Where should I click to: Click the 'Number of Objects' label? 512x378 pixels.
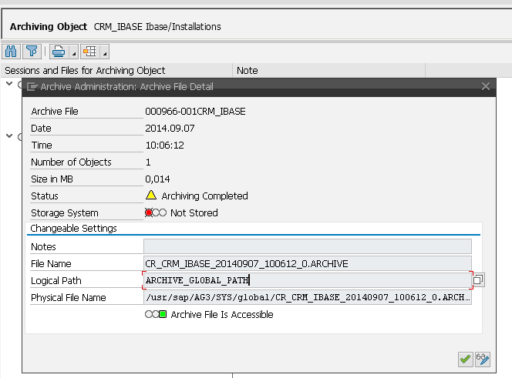pyautogui.click(x=71, y=162)
